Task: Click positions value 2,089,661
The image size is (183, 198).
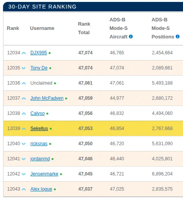Action: point(162,68)
